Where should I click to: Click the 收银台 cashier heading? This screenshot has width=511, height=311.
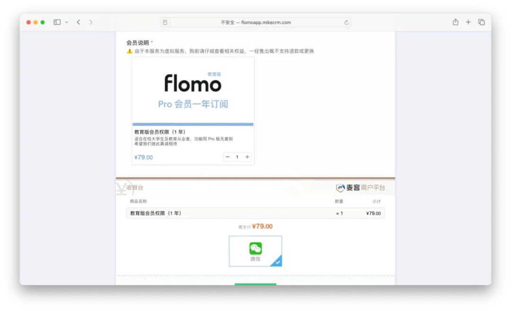(x=135, y=188)
